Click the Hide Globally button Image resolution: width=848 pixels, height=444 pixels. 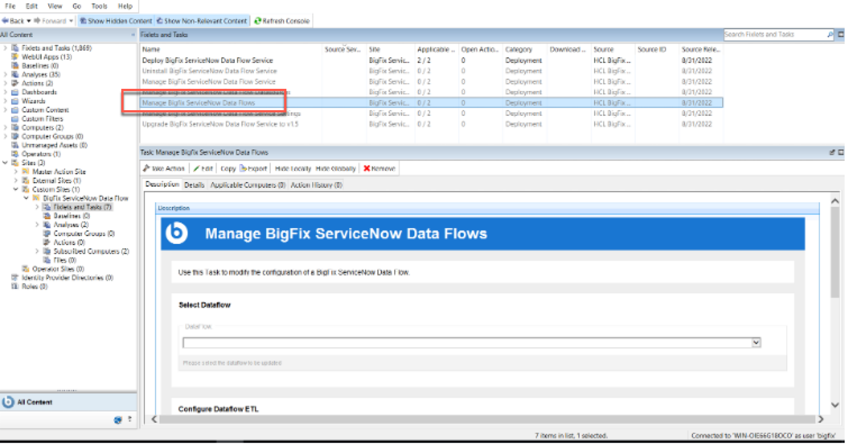click(x=336, y=169)
